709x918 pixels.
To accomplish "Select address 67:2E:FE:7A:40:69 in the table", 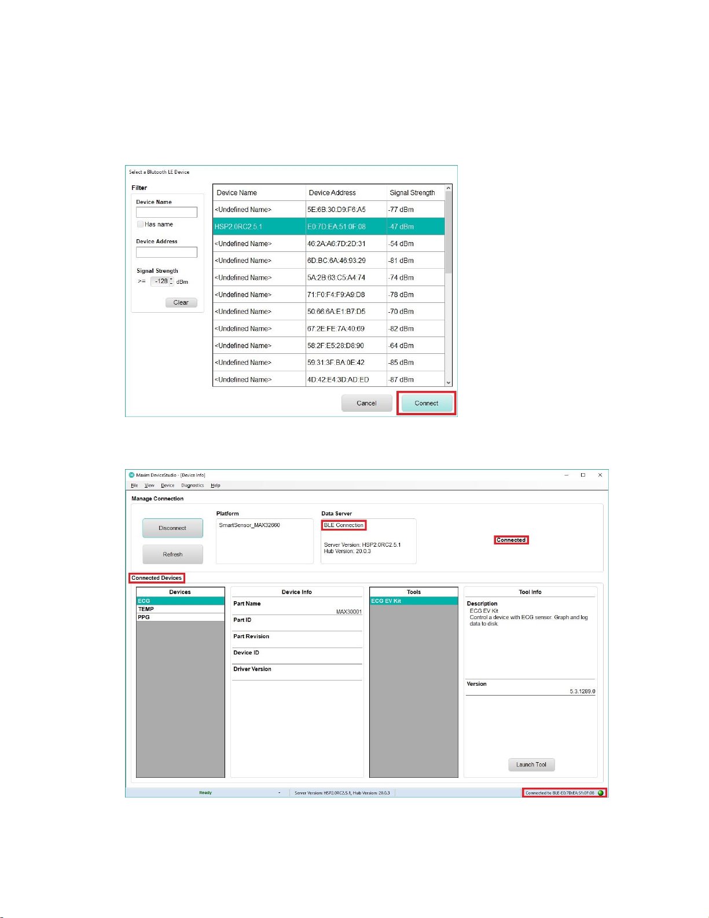I will pyautogui.click(x=346, y=328).
